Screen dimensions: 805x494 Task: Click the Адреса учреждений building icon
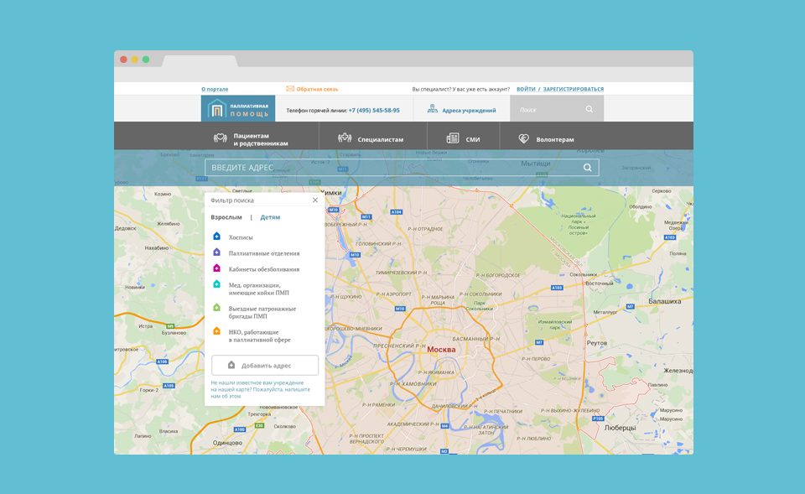tap(433, 109)
